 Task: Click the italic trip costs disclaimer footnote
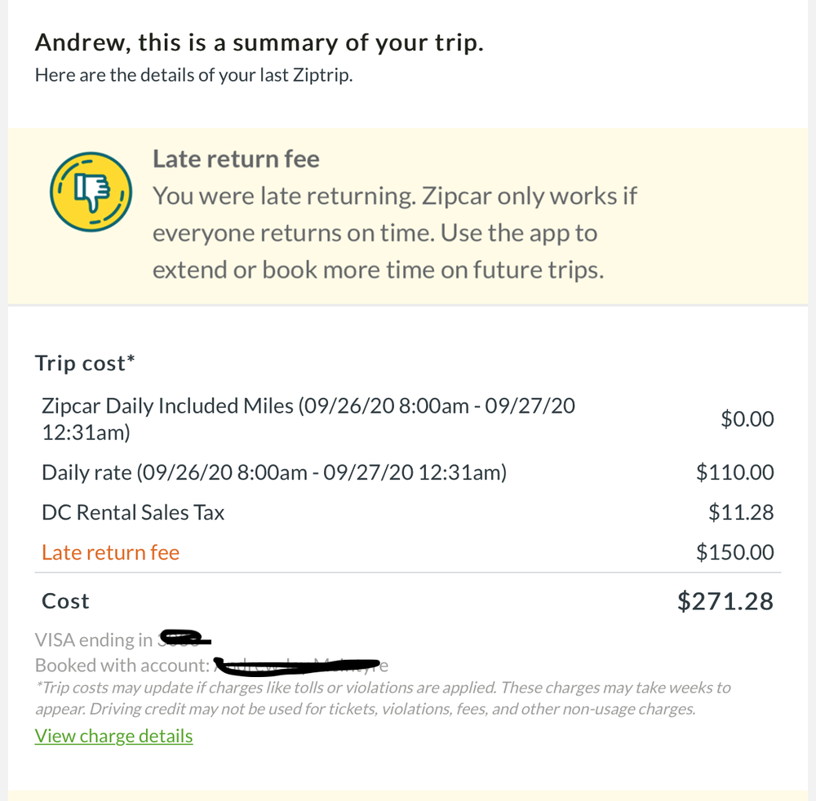(x=383, y=698)
